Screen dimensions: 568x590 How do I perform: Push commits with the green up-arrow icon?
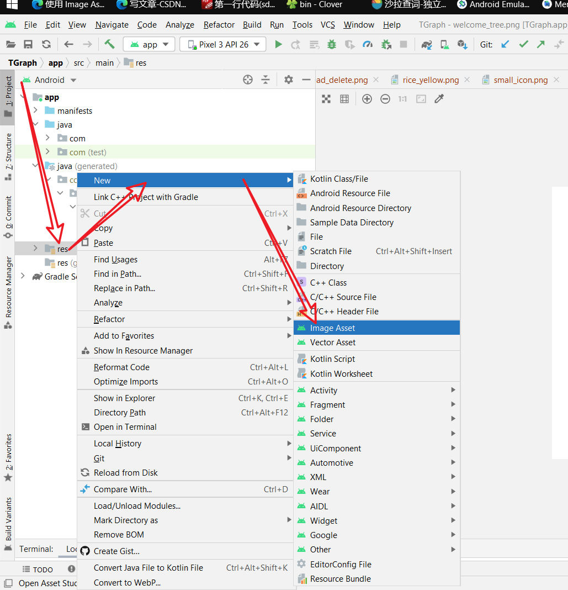540,44
